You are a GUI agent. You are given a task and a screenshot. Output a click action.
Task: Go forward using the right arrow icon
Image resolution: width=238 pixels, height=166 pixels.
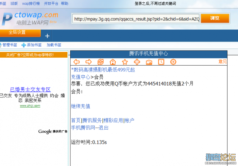88,62
